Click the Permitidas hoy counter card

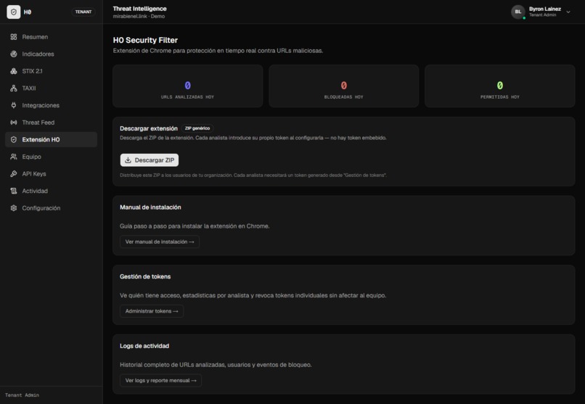[500, 86]
